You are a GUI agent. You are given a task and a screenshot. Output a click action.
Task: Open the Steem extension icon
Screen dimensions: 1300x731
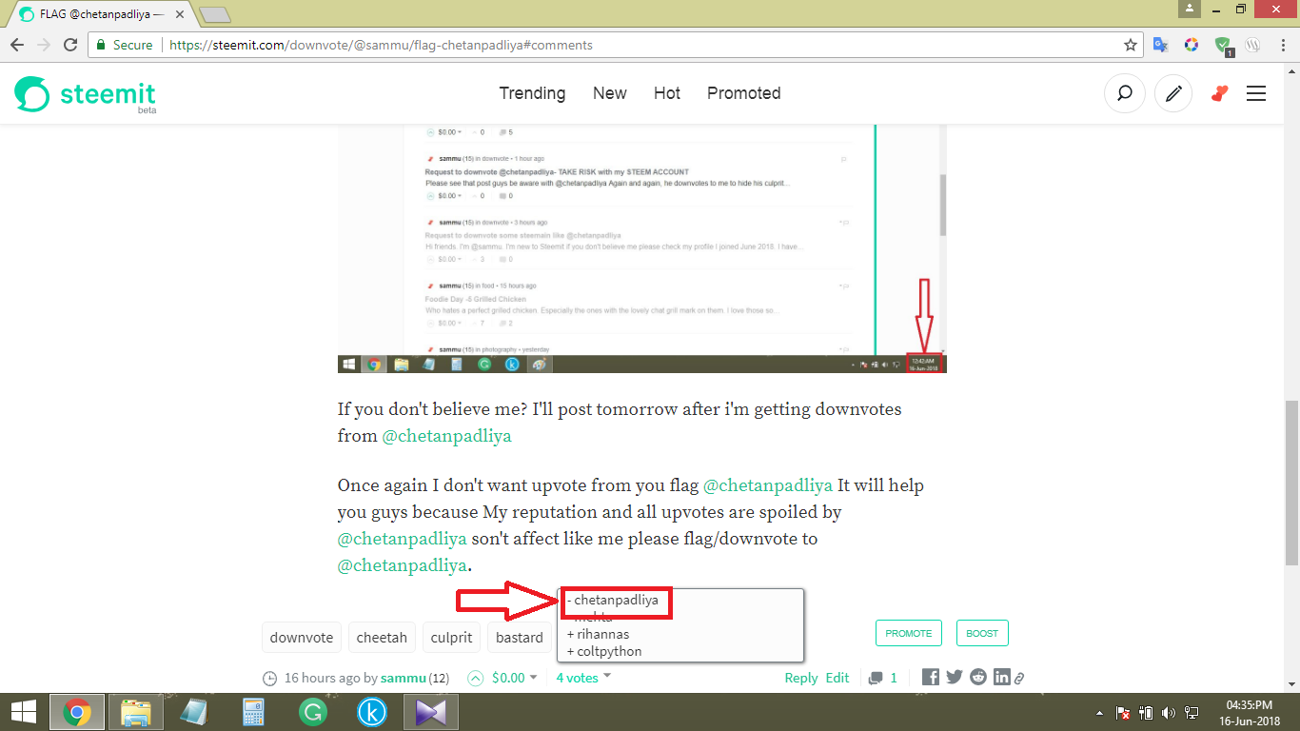pos(1253,45)
